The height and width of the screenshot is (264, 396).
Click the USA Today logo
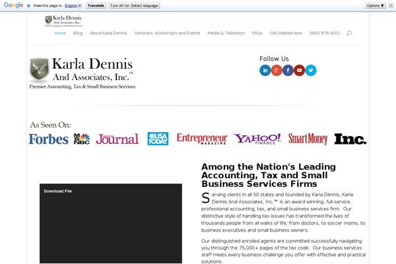(x=158, y=139)
